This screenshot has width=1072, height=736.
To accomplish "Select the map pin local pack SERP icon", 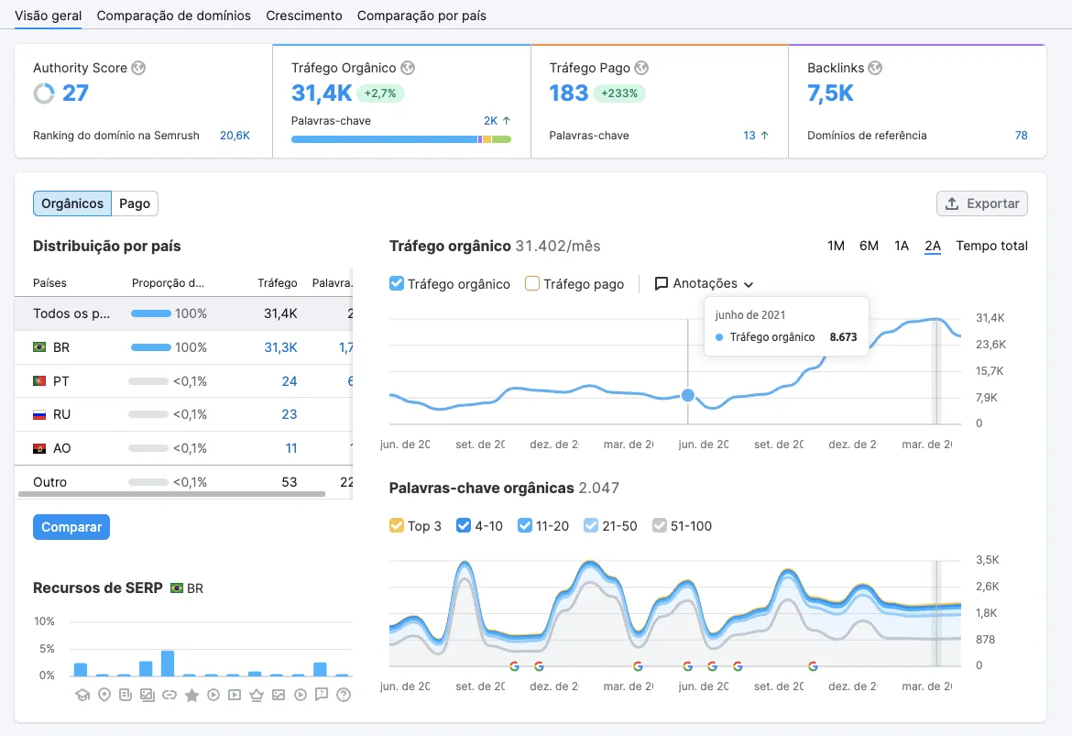I will pyautogui.click(x=104, y=695).
